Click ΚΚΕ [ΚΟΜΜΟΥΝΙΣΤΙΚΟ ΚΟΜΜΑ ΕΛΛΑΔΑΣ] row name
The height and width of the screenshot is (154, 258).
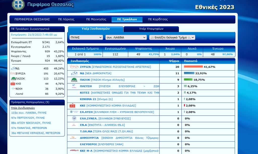(x=108, y=106)
